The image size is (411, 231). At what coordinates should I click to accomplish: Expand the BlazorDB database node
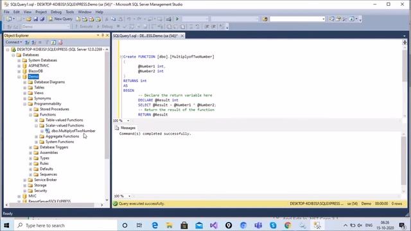click(19, 71)
